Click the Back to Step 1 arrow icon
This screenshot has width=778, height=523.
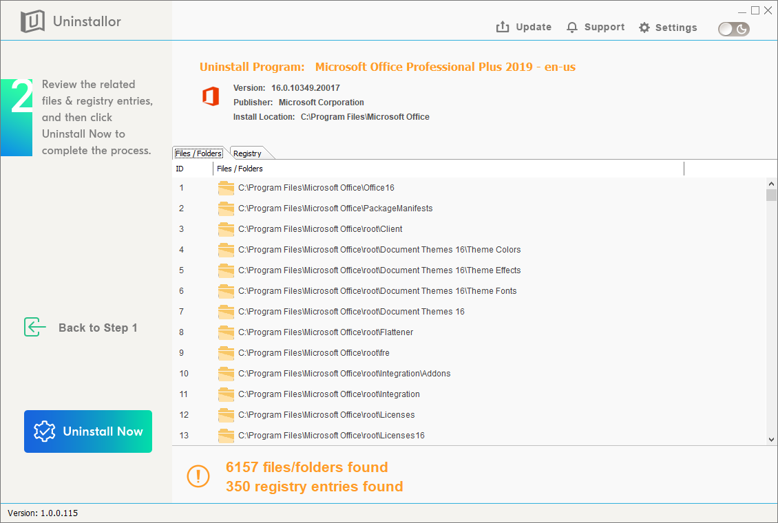pos(34,327)
